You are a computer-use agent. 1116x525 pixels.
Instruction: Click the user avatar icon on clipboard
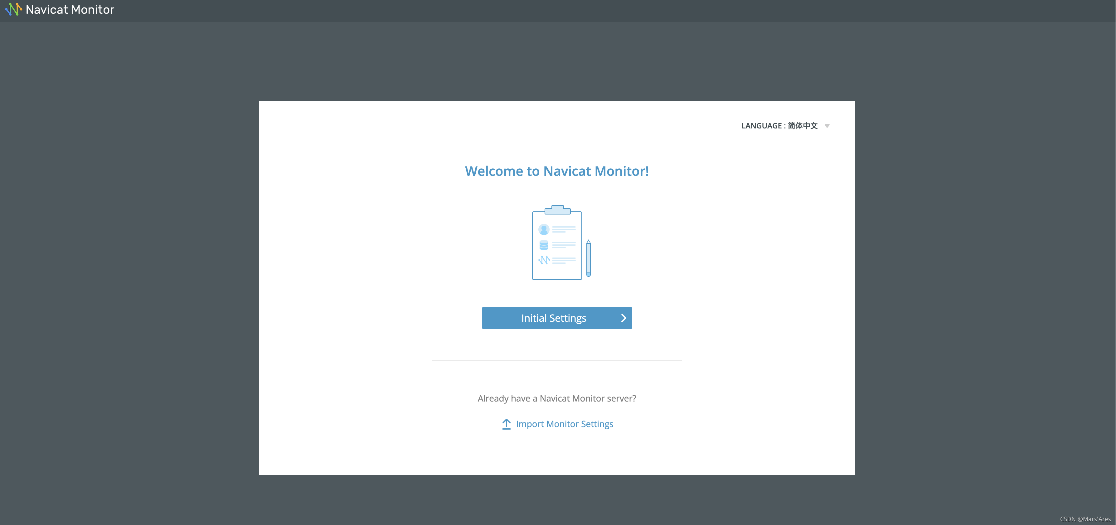pos(544,229)
